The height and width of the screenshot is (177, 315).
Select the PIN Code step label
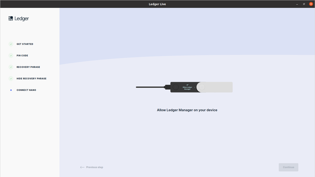click(x=22, y=56)
